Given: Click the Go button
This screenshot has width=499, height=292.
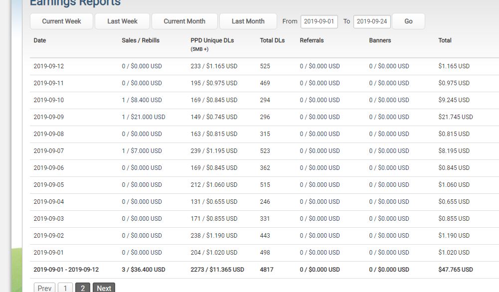Looking at the screenshot, I should [409, 21].
